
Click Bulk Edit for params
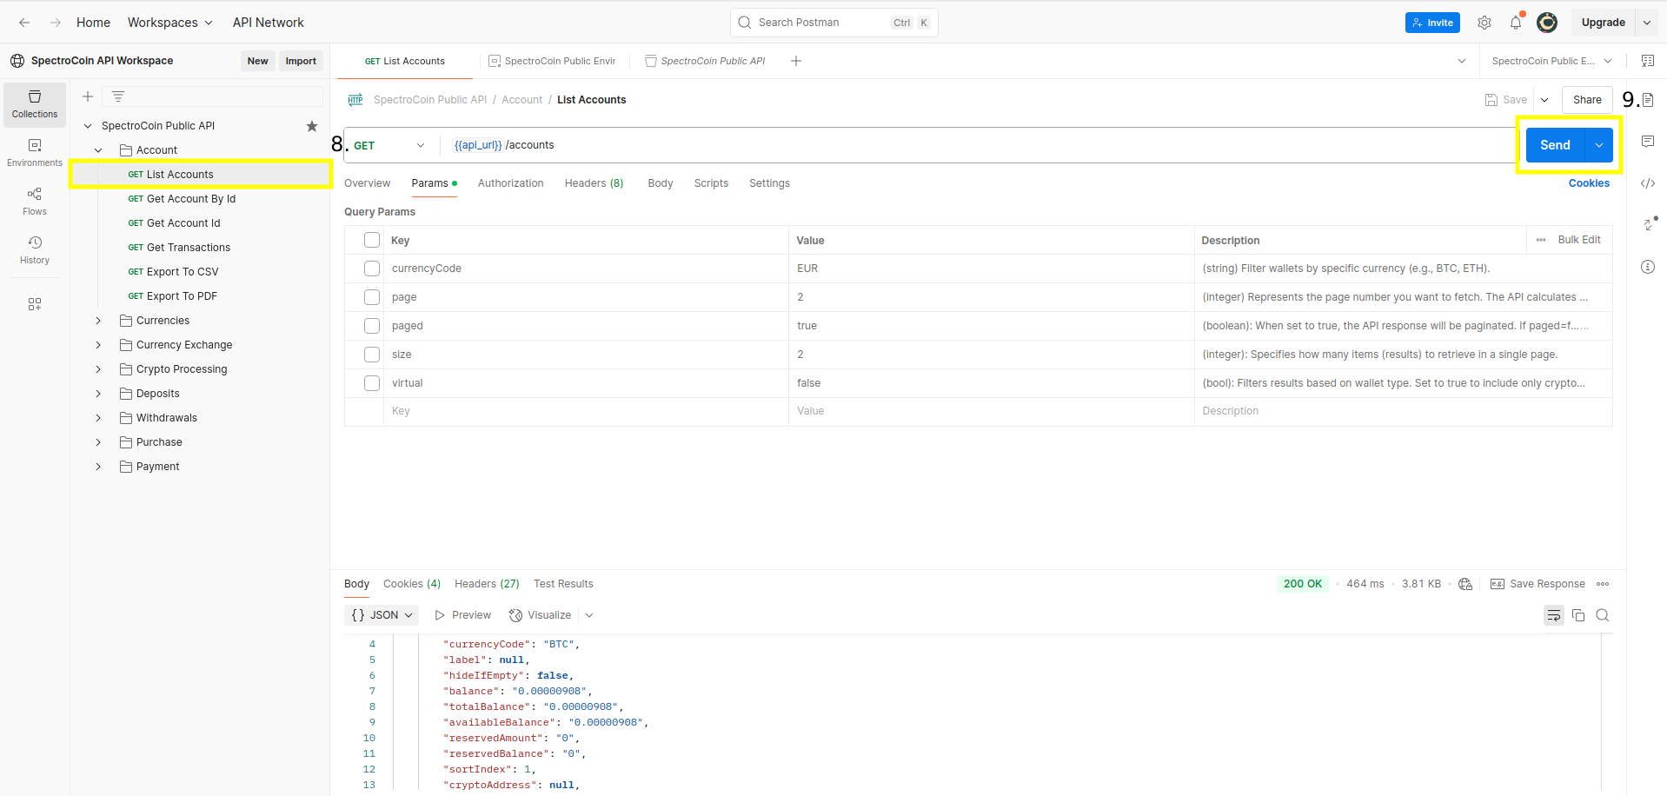coord(1579,240)
